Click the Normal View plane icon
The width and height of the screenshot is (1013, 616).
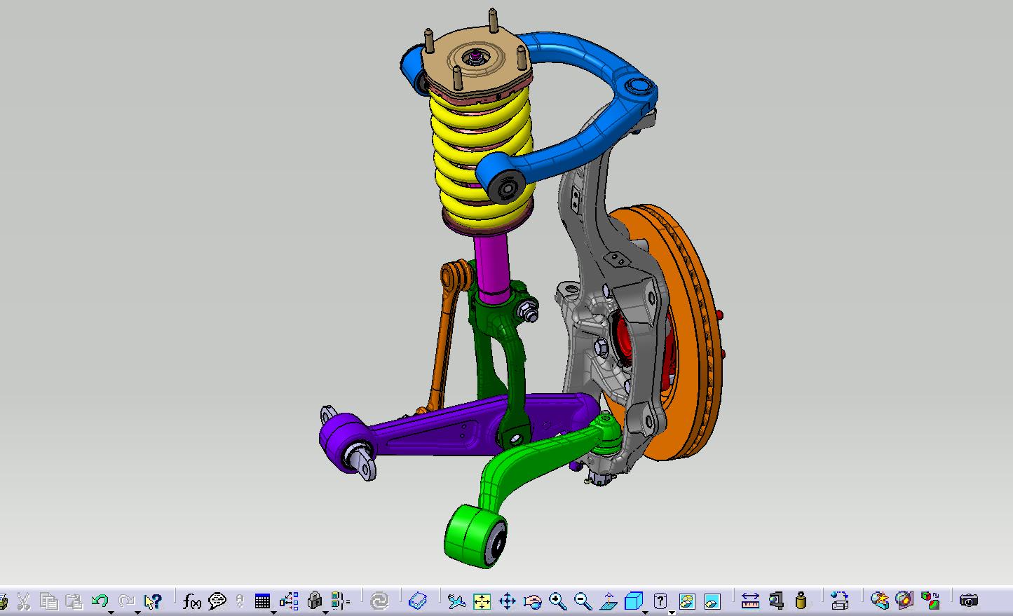tap(609, 601)
